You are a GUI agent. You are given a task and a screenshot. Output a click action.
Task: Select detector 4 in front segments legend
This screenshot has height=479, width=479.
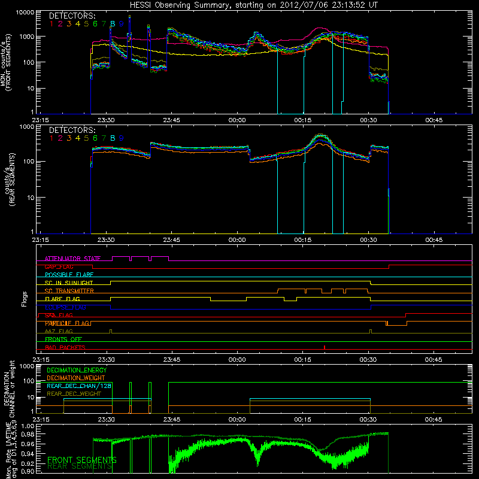(78, 24)
